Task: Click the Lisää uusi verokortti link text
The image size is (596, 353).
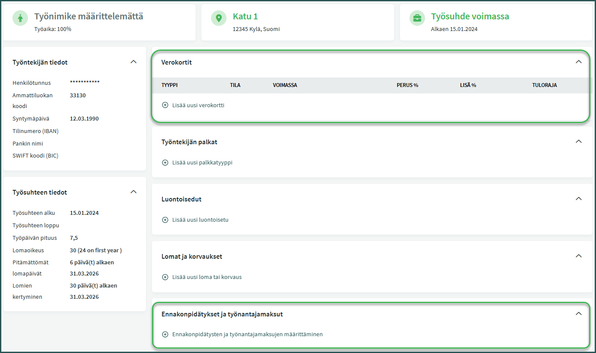Action: click(198, 105)
